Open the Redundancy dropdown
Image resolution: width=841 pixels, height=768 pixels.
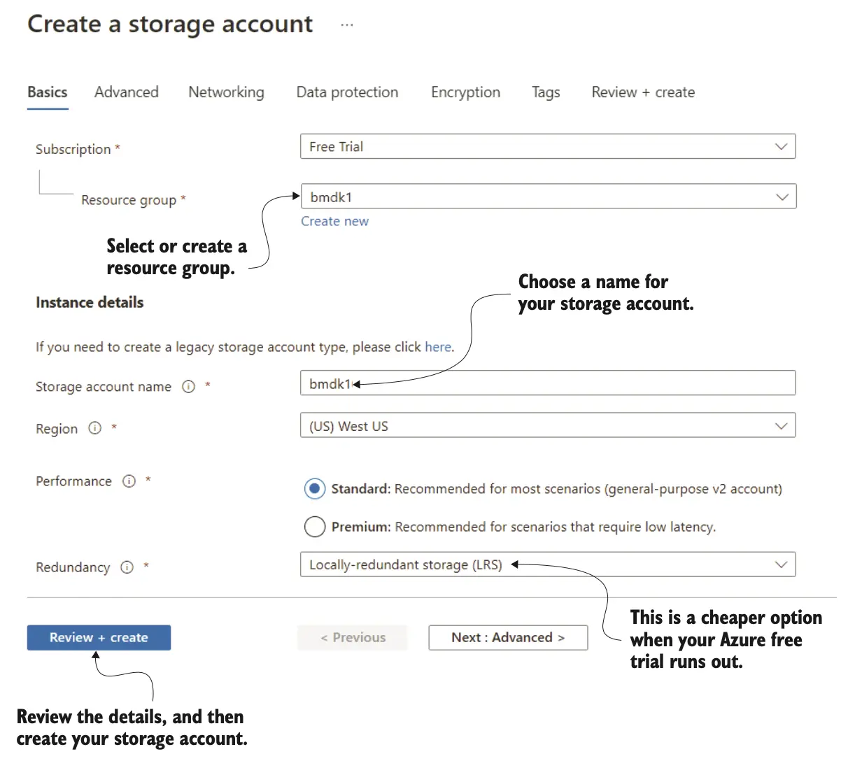[547, 565]
